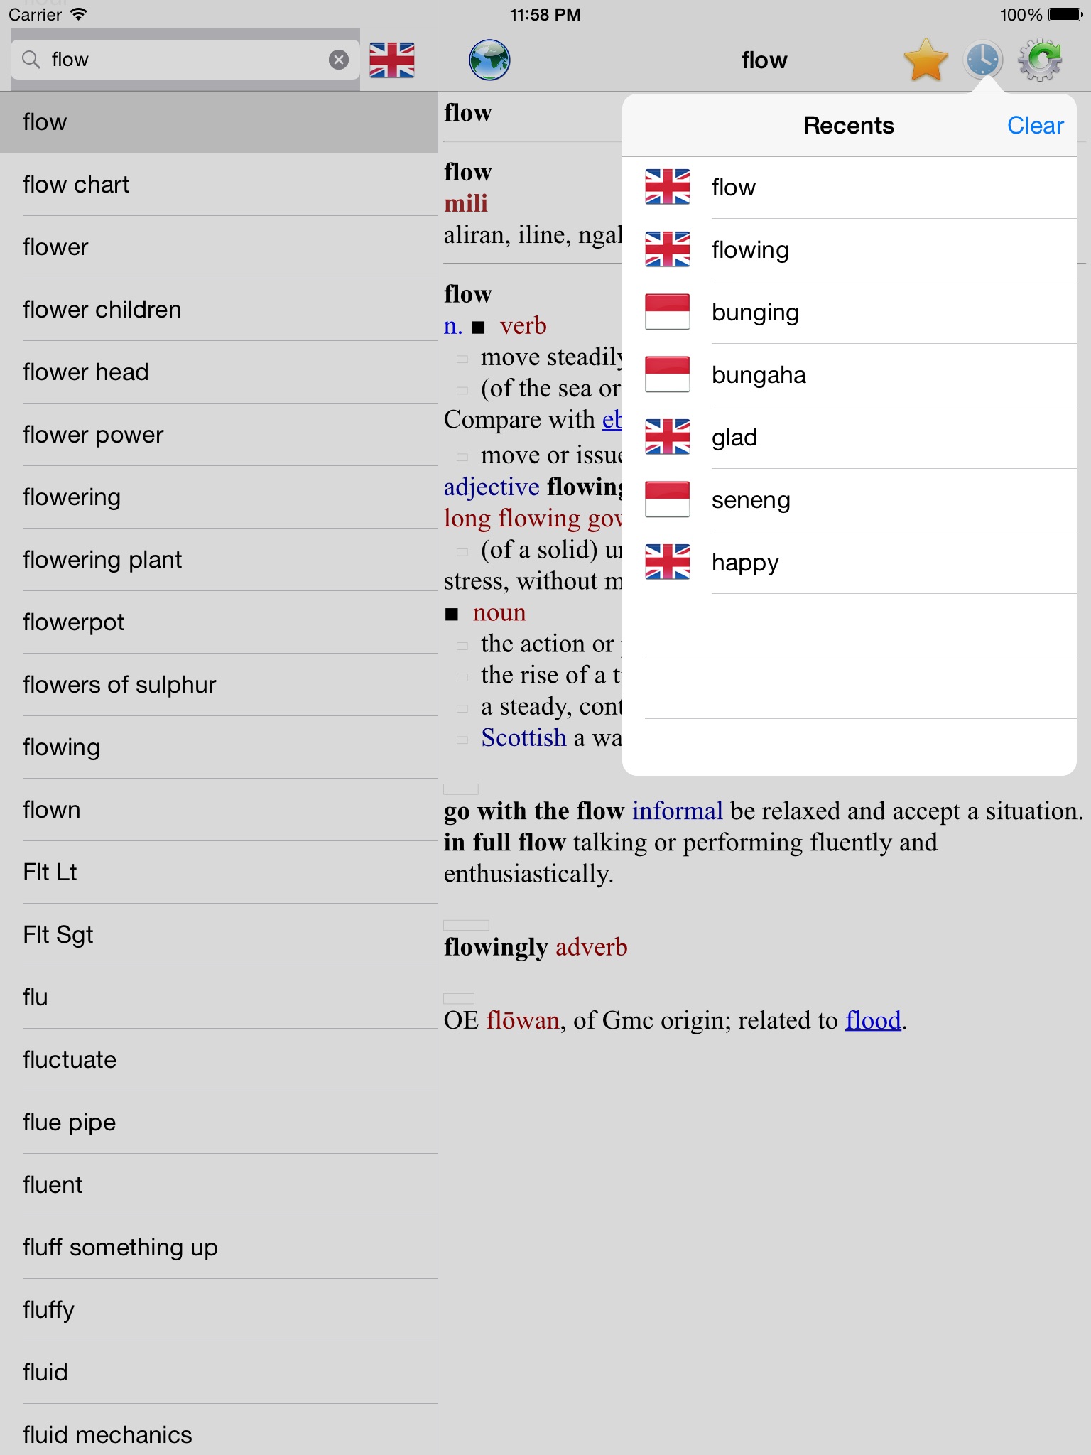Screen dimensions: 1091x1455
Task: Select 'happy' from the Recents list
Action: tap(745, 563)
